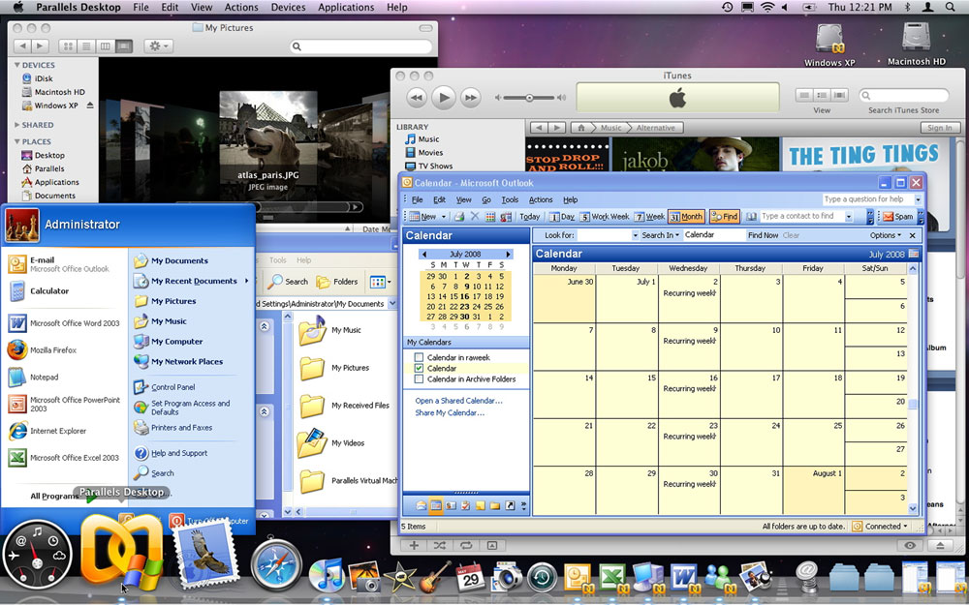The image size is (969, 605).
Task: Open Search In dropdown in Outlook
Action: pos(660,235)
